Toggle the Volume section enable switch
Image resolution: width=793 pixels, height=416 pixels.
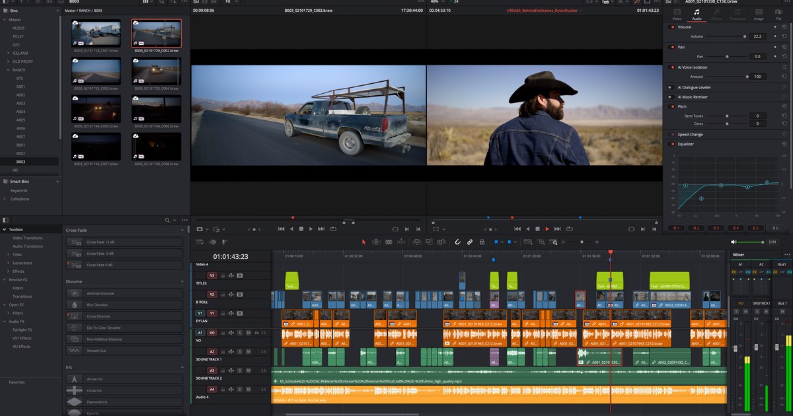coord(672,27)
